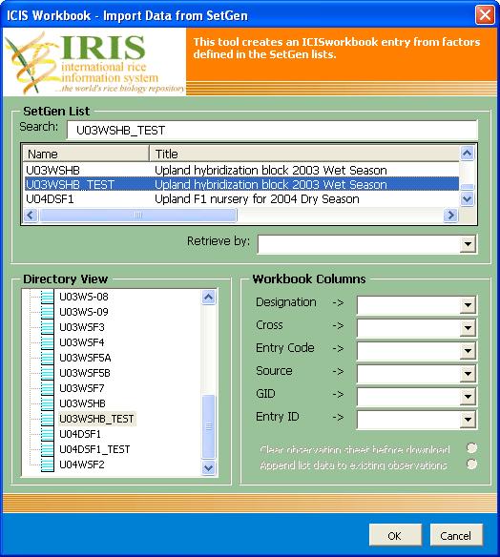
Task: Click the list icon beside U04WSF2
Action: [48, 464]
